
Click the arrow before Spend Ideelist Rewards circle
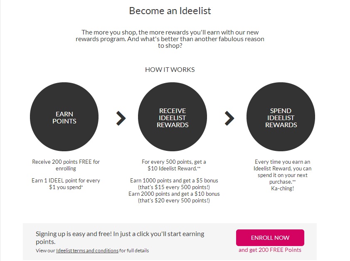click(229, 118)
